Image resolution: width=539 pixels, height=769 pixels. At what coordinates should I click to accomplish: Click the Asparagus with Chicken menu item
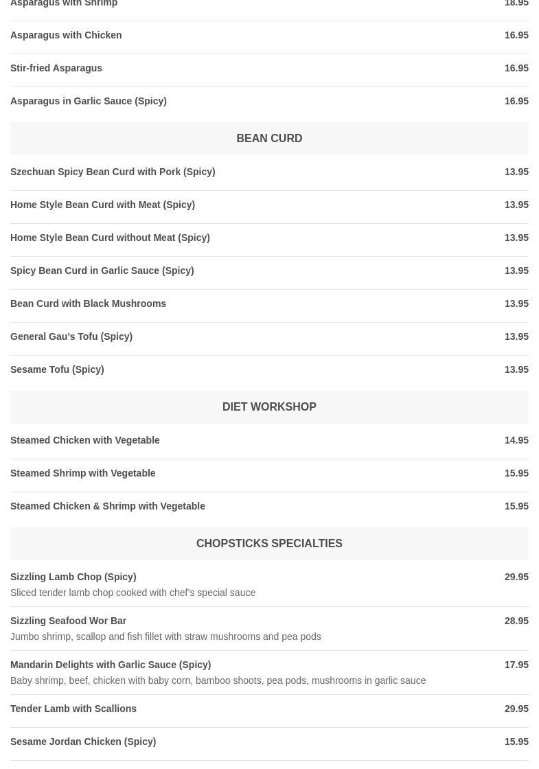tap(66, 35)
